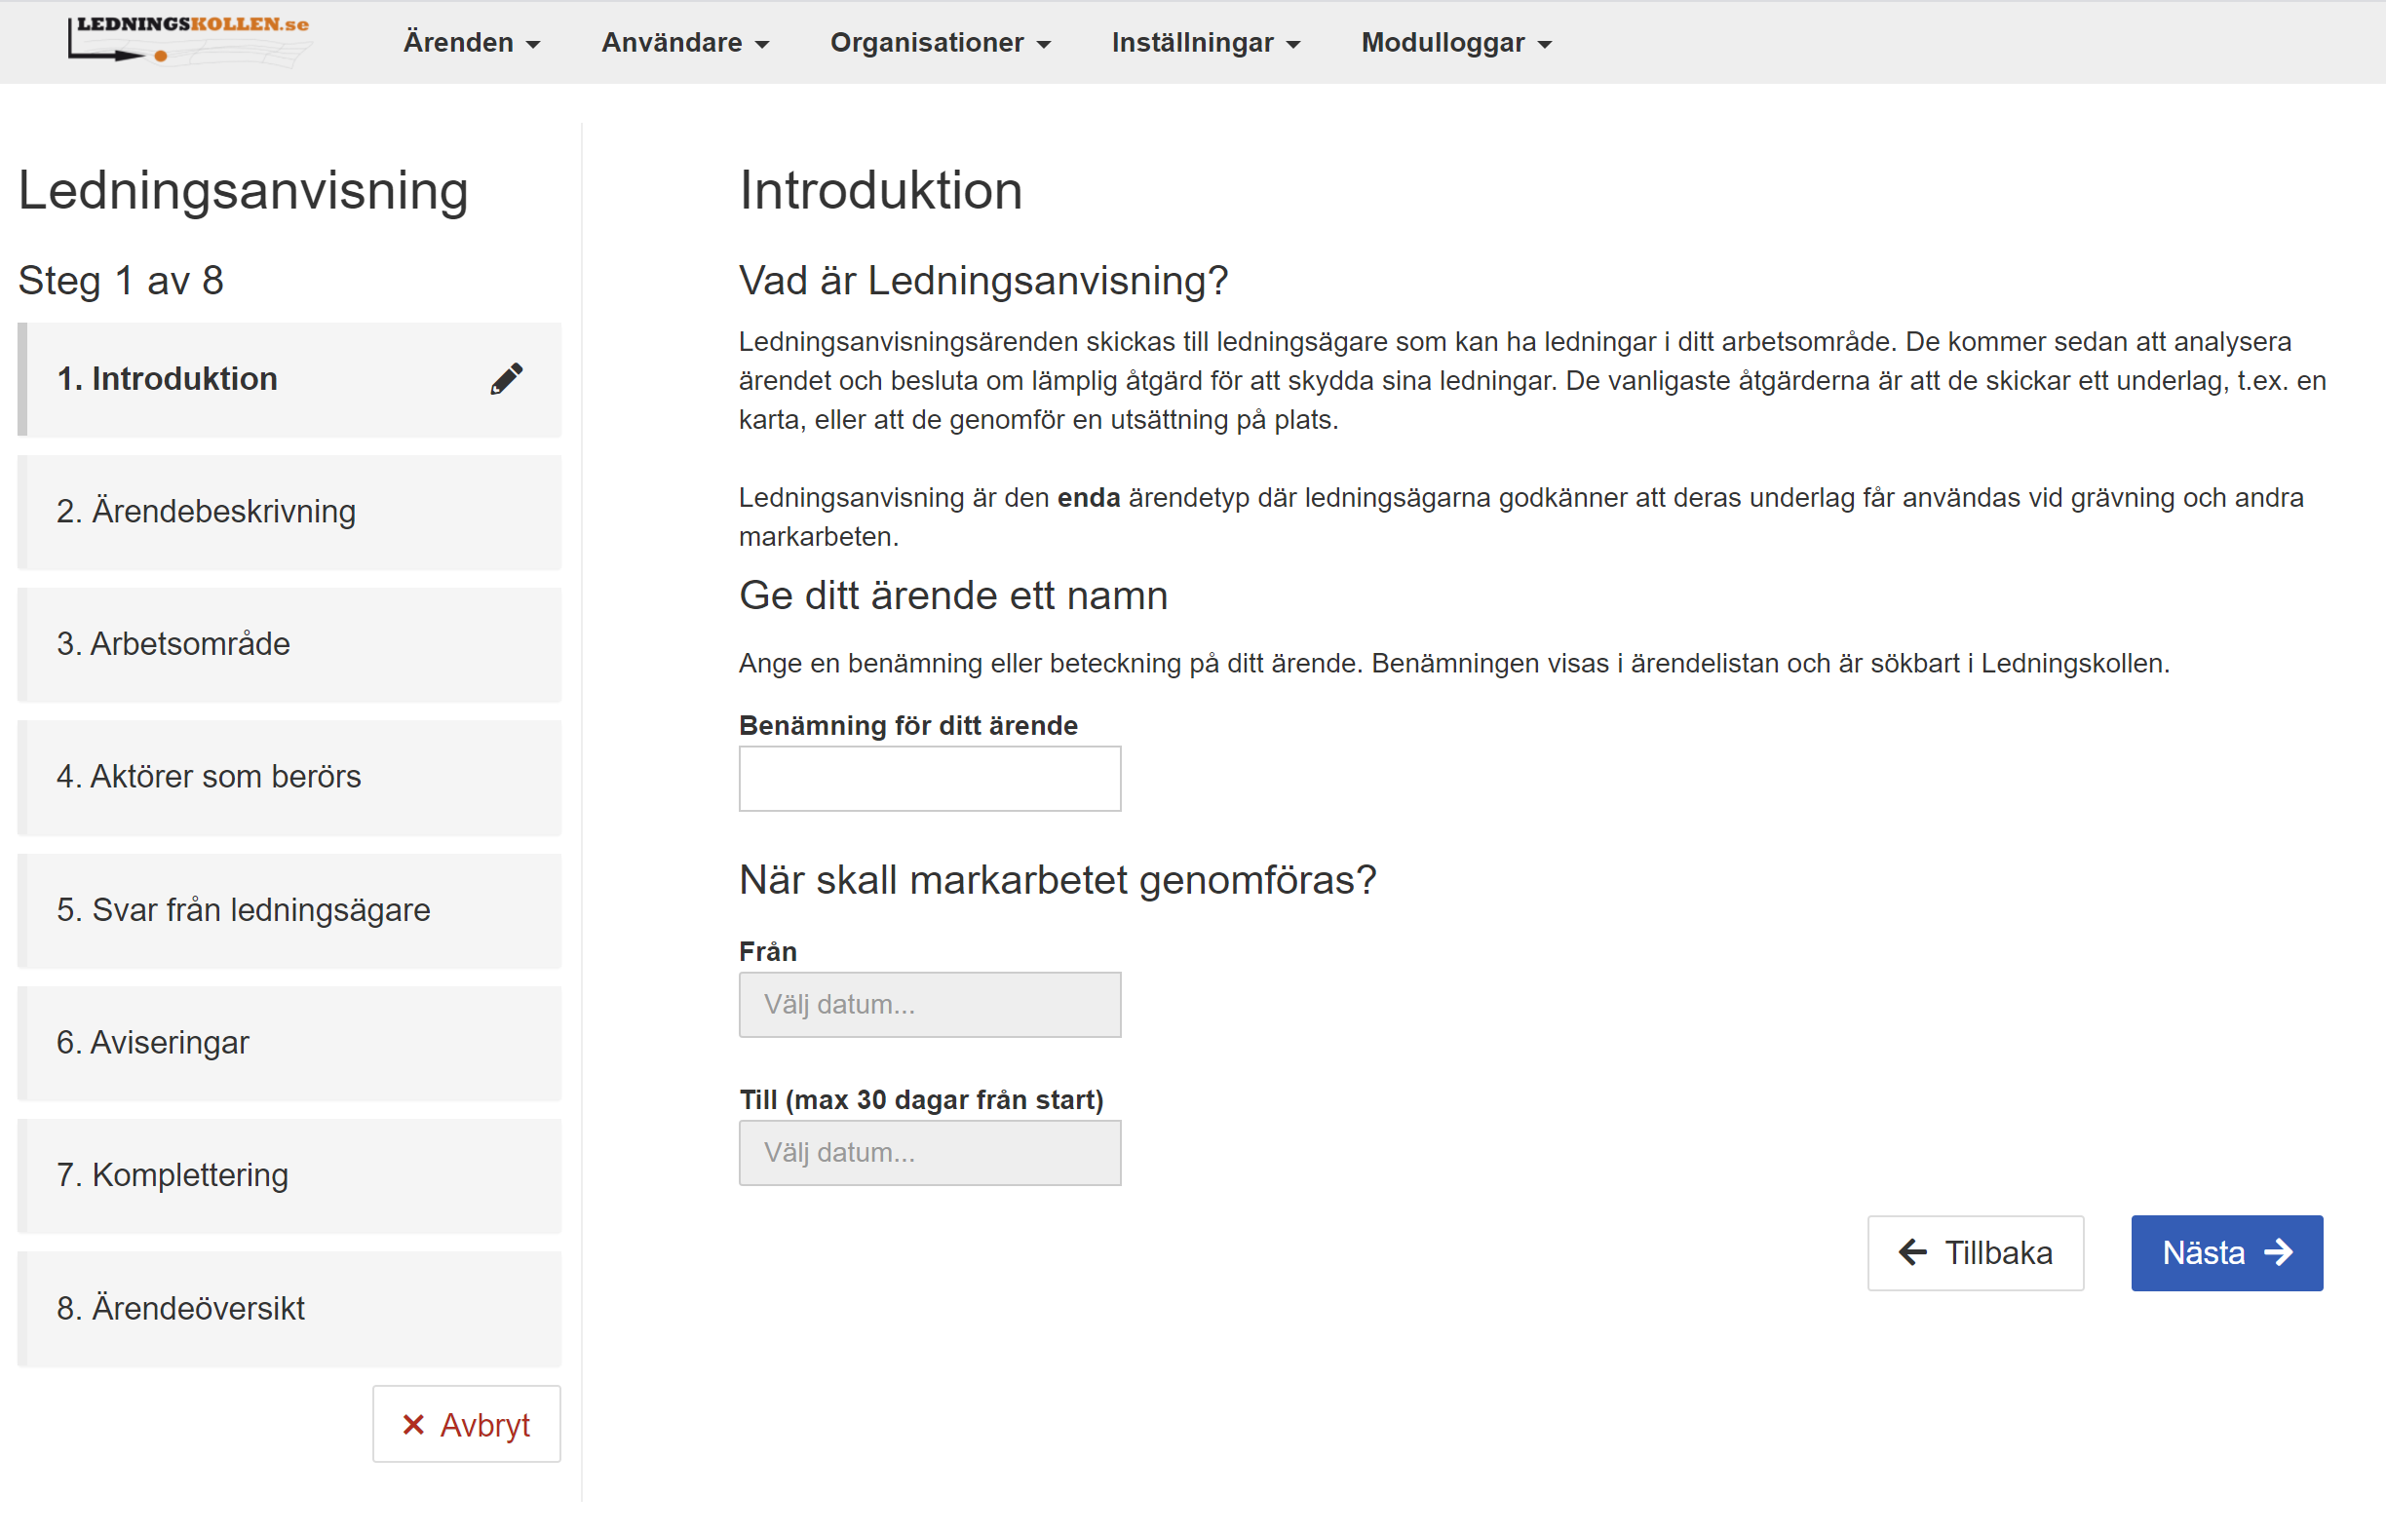Viewport: 2386px width, 1534px height.
Task: Click the Ledningskollen.se logo
Action: tap(187, 40)
